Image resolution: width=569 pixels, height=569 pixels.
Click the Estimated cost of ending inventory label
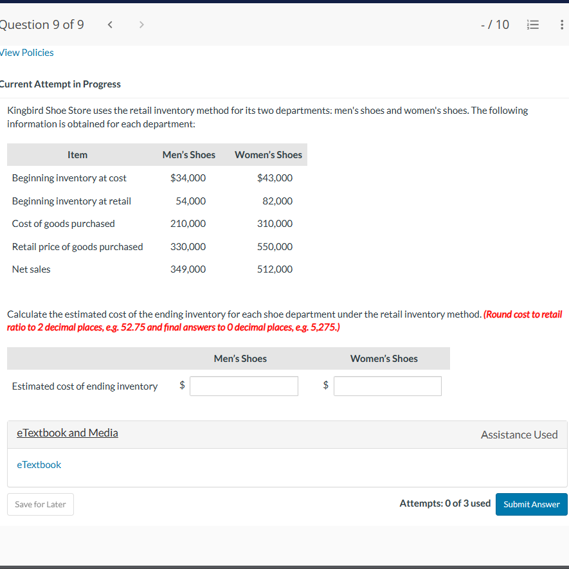tap(85, 386)
